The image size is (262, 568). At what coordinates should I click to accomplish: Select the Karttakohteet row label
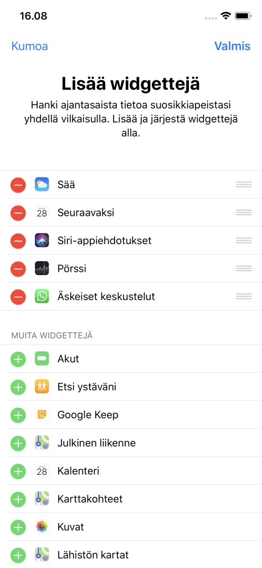[90, 499]
